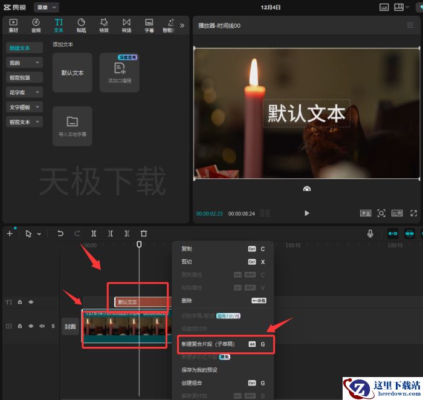Click the 封面 cover button
Image resolution: width=423 pixels, height=400 pixels.
tap(70, 327)
